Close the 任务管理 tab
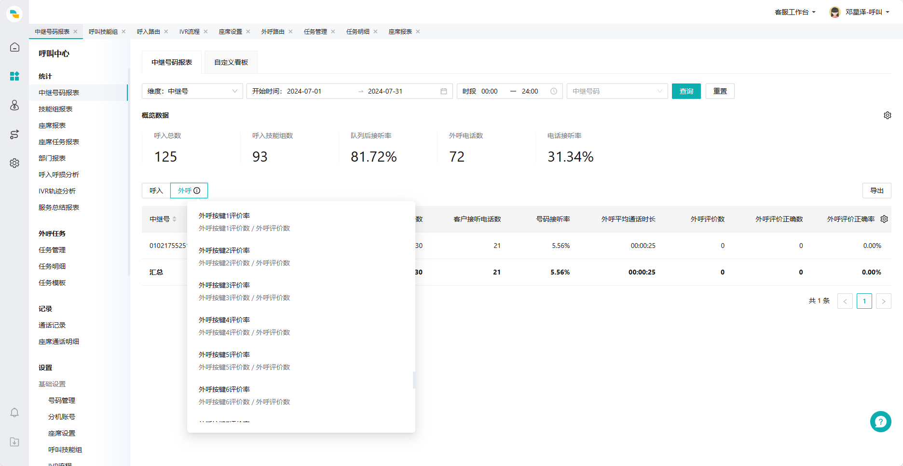Viewport: 903px width, 466px height. tap(333, 31)
